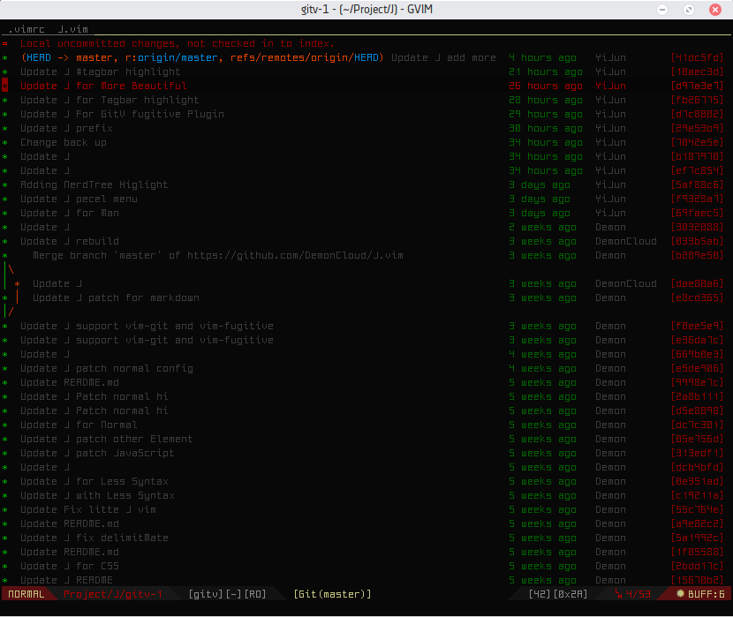The width and height of the screenshot is (733, 617).
Task: Click commit hash [15670b2]
Action: pos(697,580)
